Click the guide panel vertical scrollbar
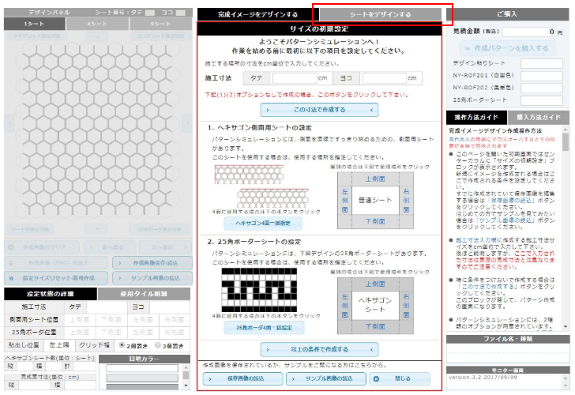This screenshot has height=395, width=575. click(565, 228)
